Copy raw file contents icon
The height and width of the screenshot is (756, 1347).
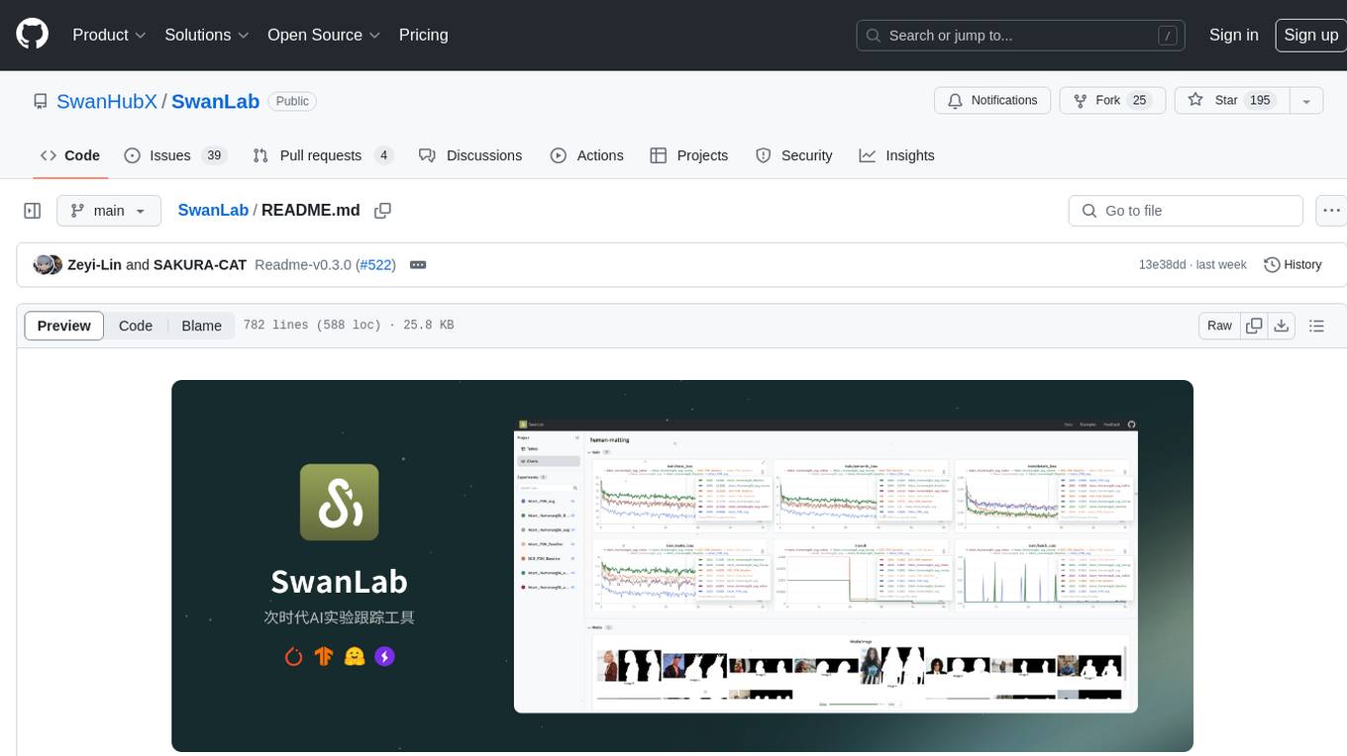(x=1254, y=326)
